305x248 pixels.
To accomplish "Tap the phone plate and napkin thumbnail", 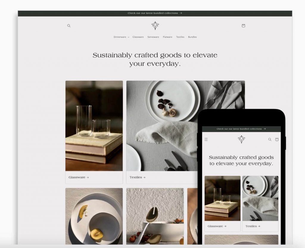I will tap(260, 198).
